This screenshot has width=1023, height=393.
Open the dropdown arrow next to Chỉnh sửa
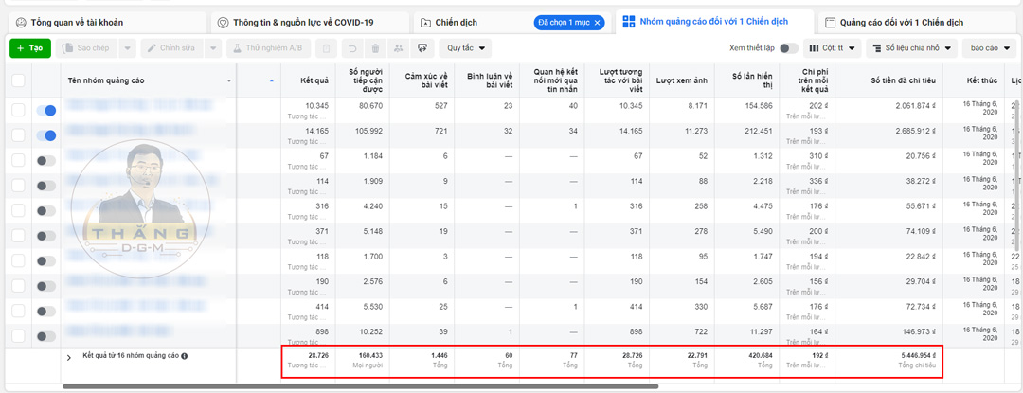coord(214,48)
